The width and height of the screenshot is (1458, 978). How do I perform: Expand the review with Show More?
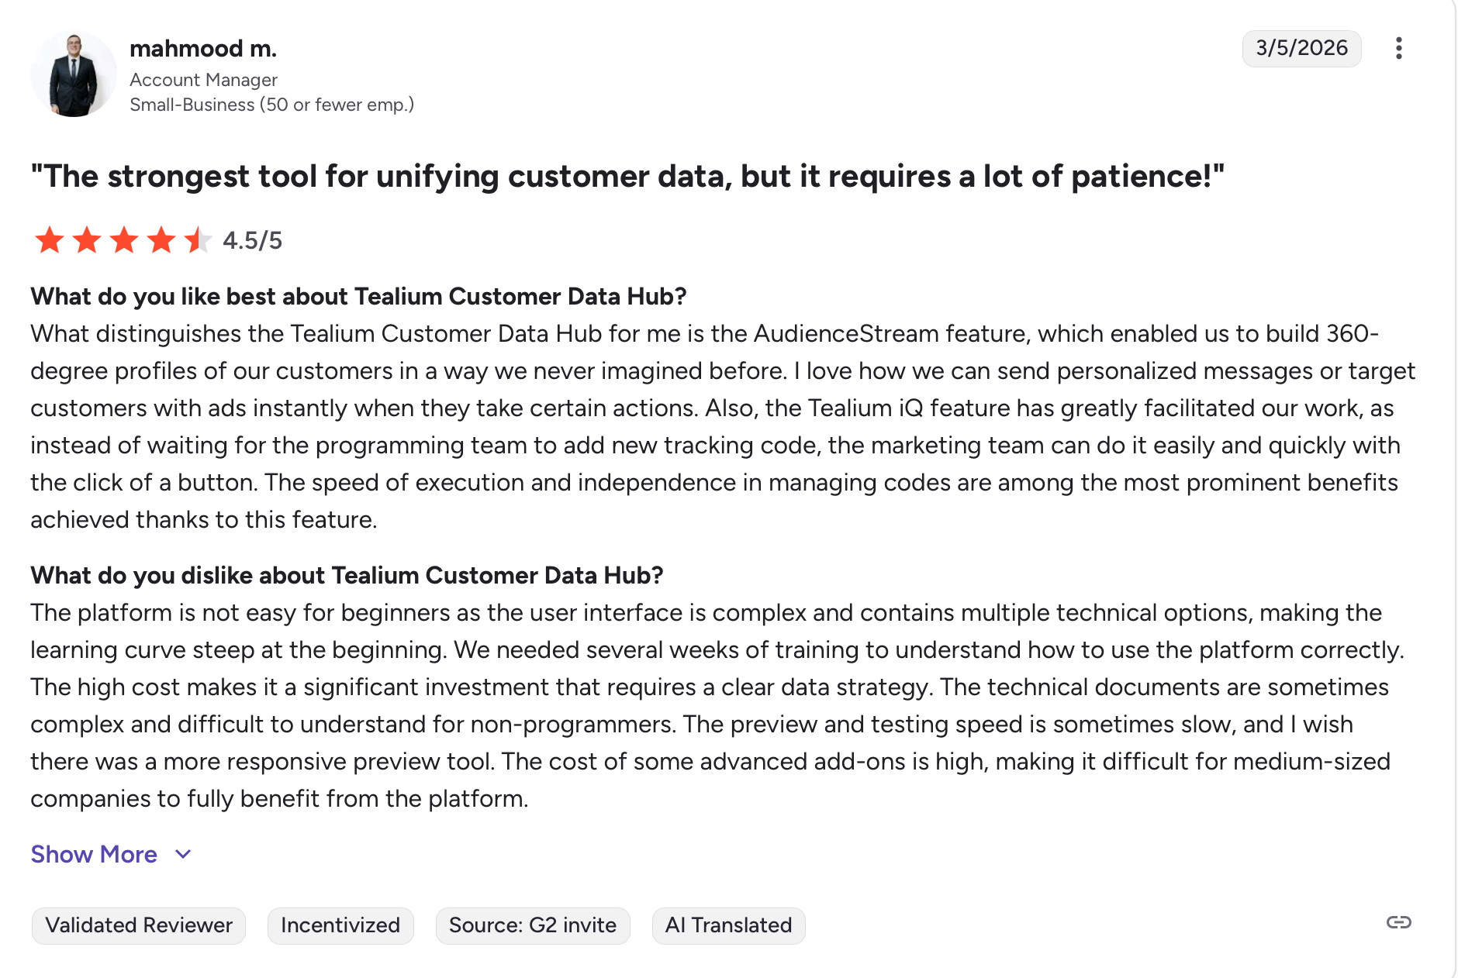(94, 854)
